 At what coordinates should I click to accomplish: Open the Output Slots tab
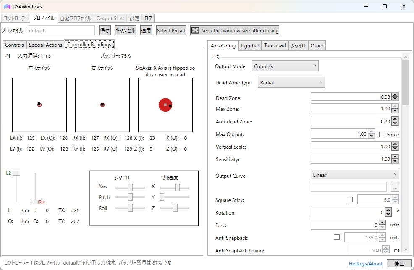[x=110, y=18]
